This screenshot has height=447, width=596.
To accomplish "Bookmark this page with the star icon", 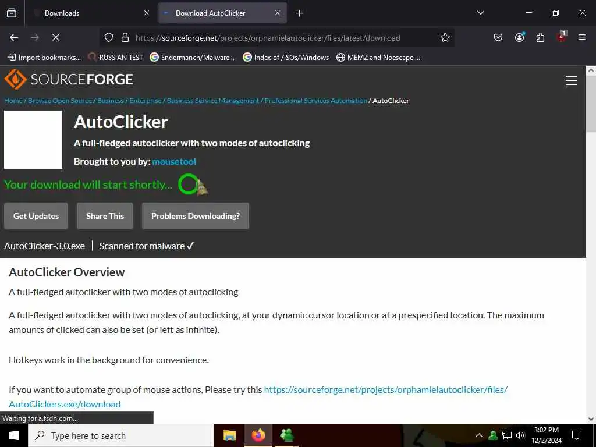I will (445, 38).
